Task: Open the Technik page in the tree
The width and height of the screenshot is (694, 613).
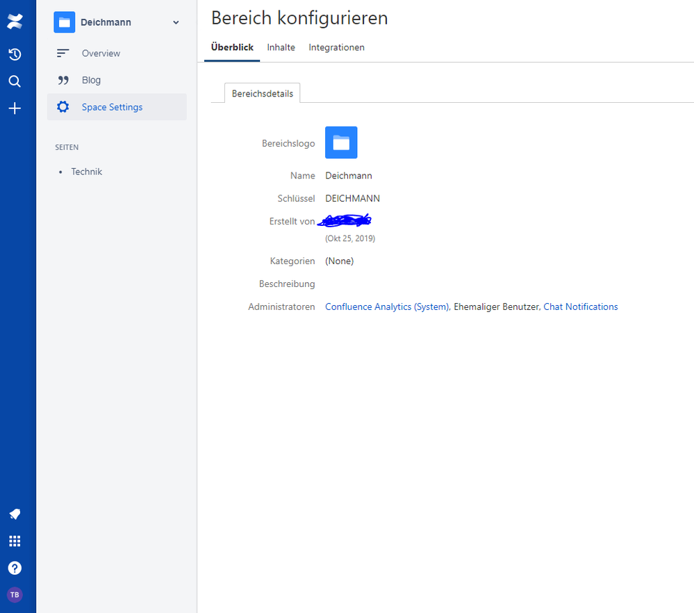Action: pos(87,172)
